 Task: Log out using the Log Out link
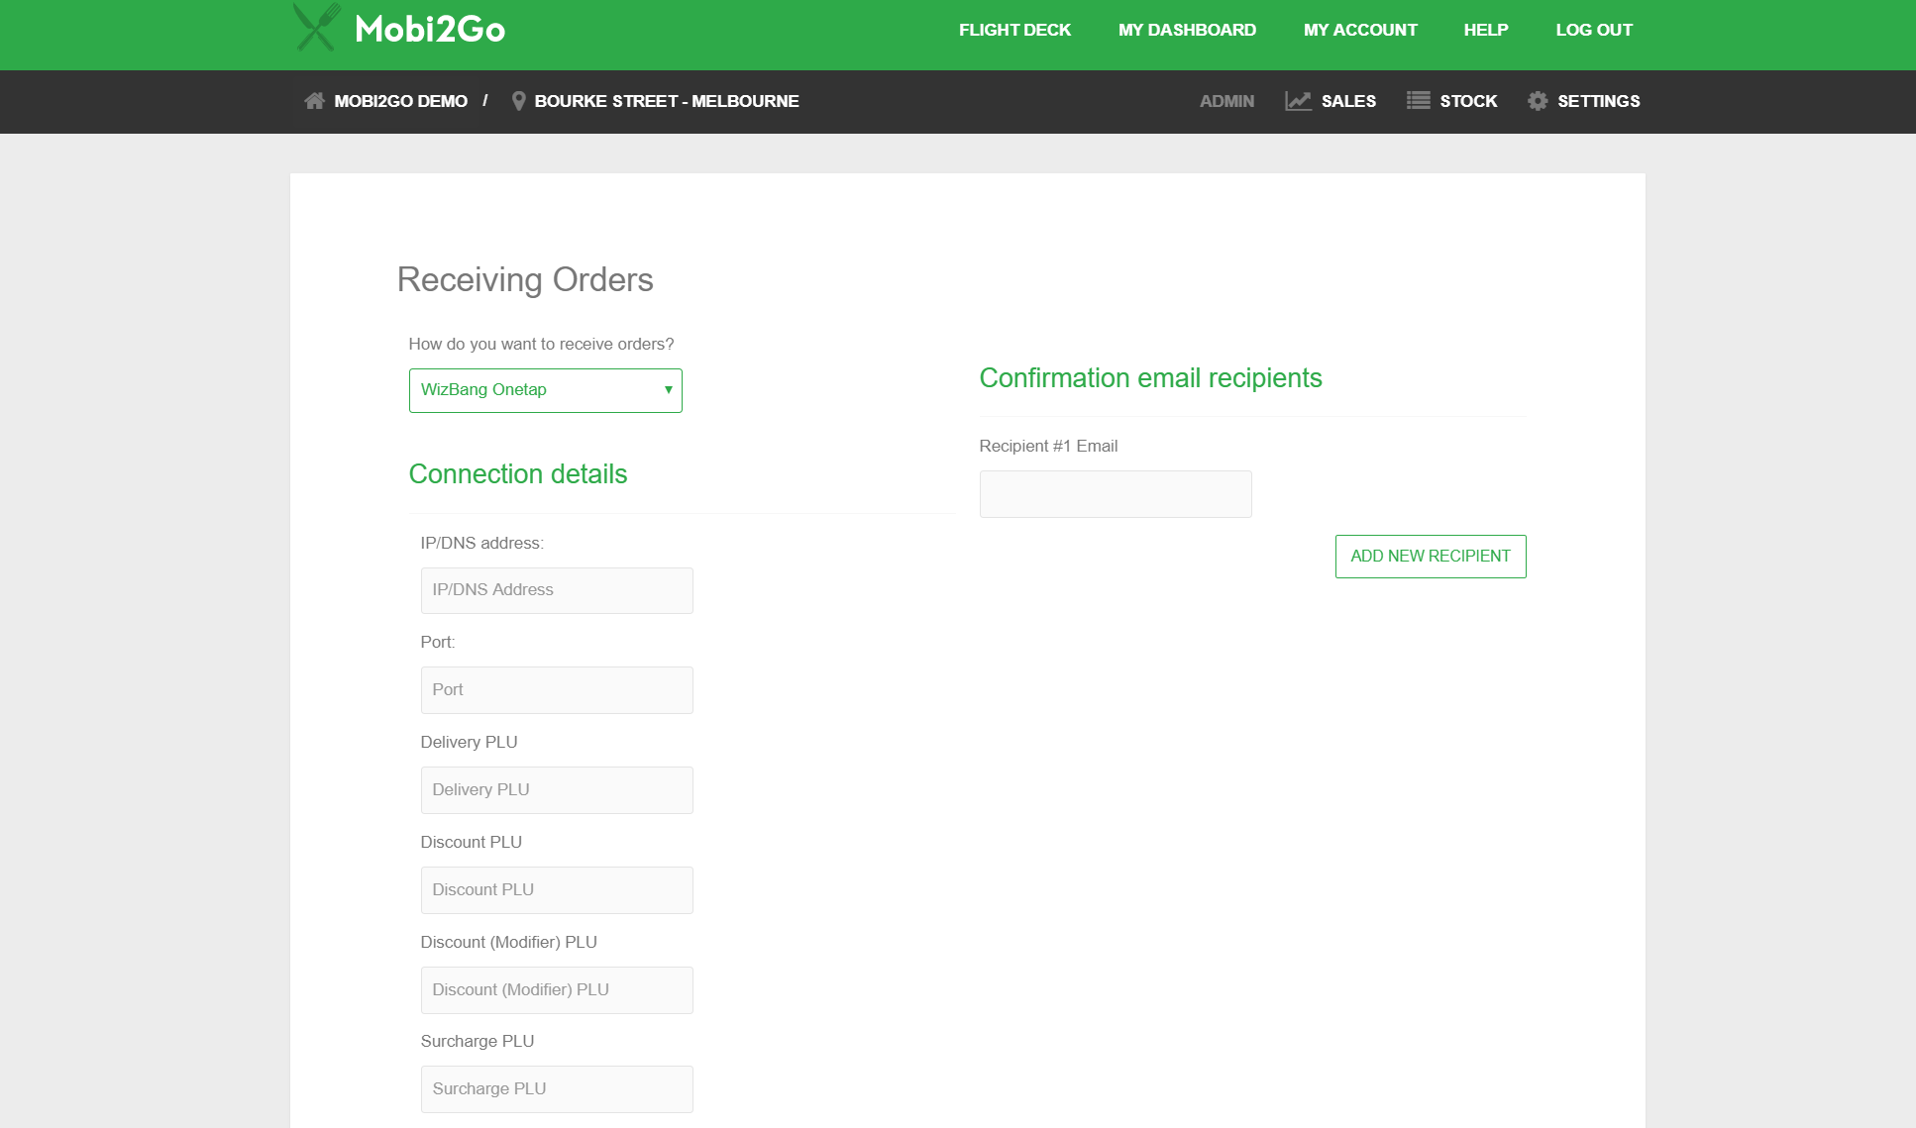1593,30
